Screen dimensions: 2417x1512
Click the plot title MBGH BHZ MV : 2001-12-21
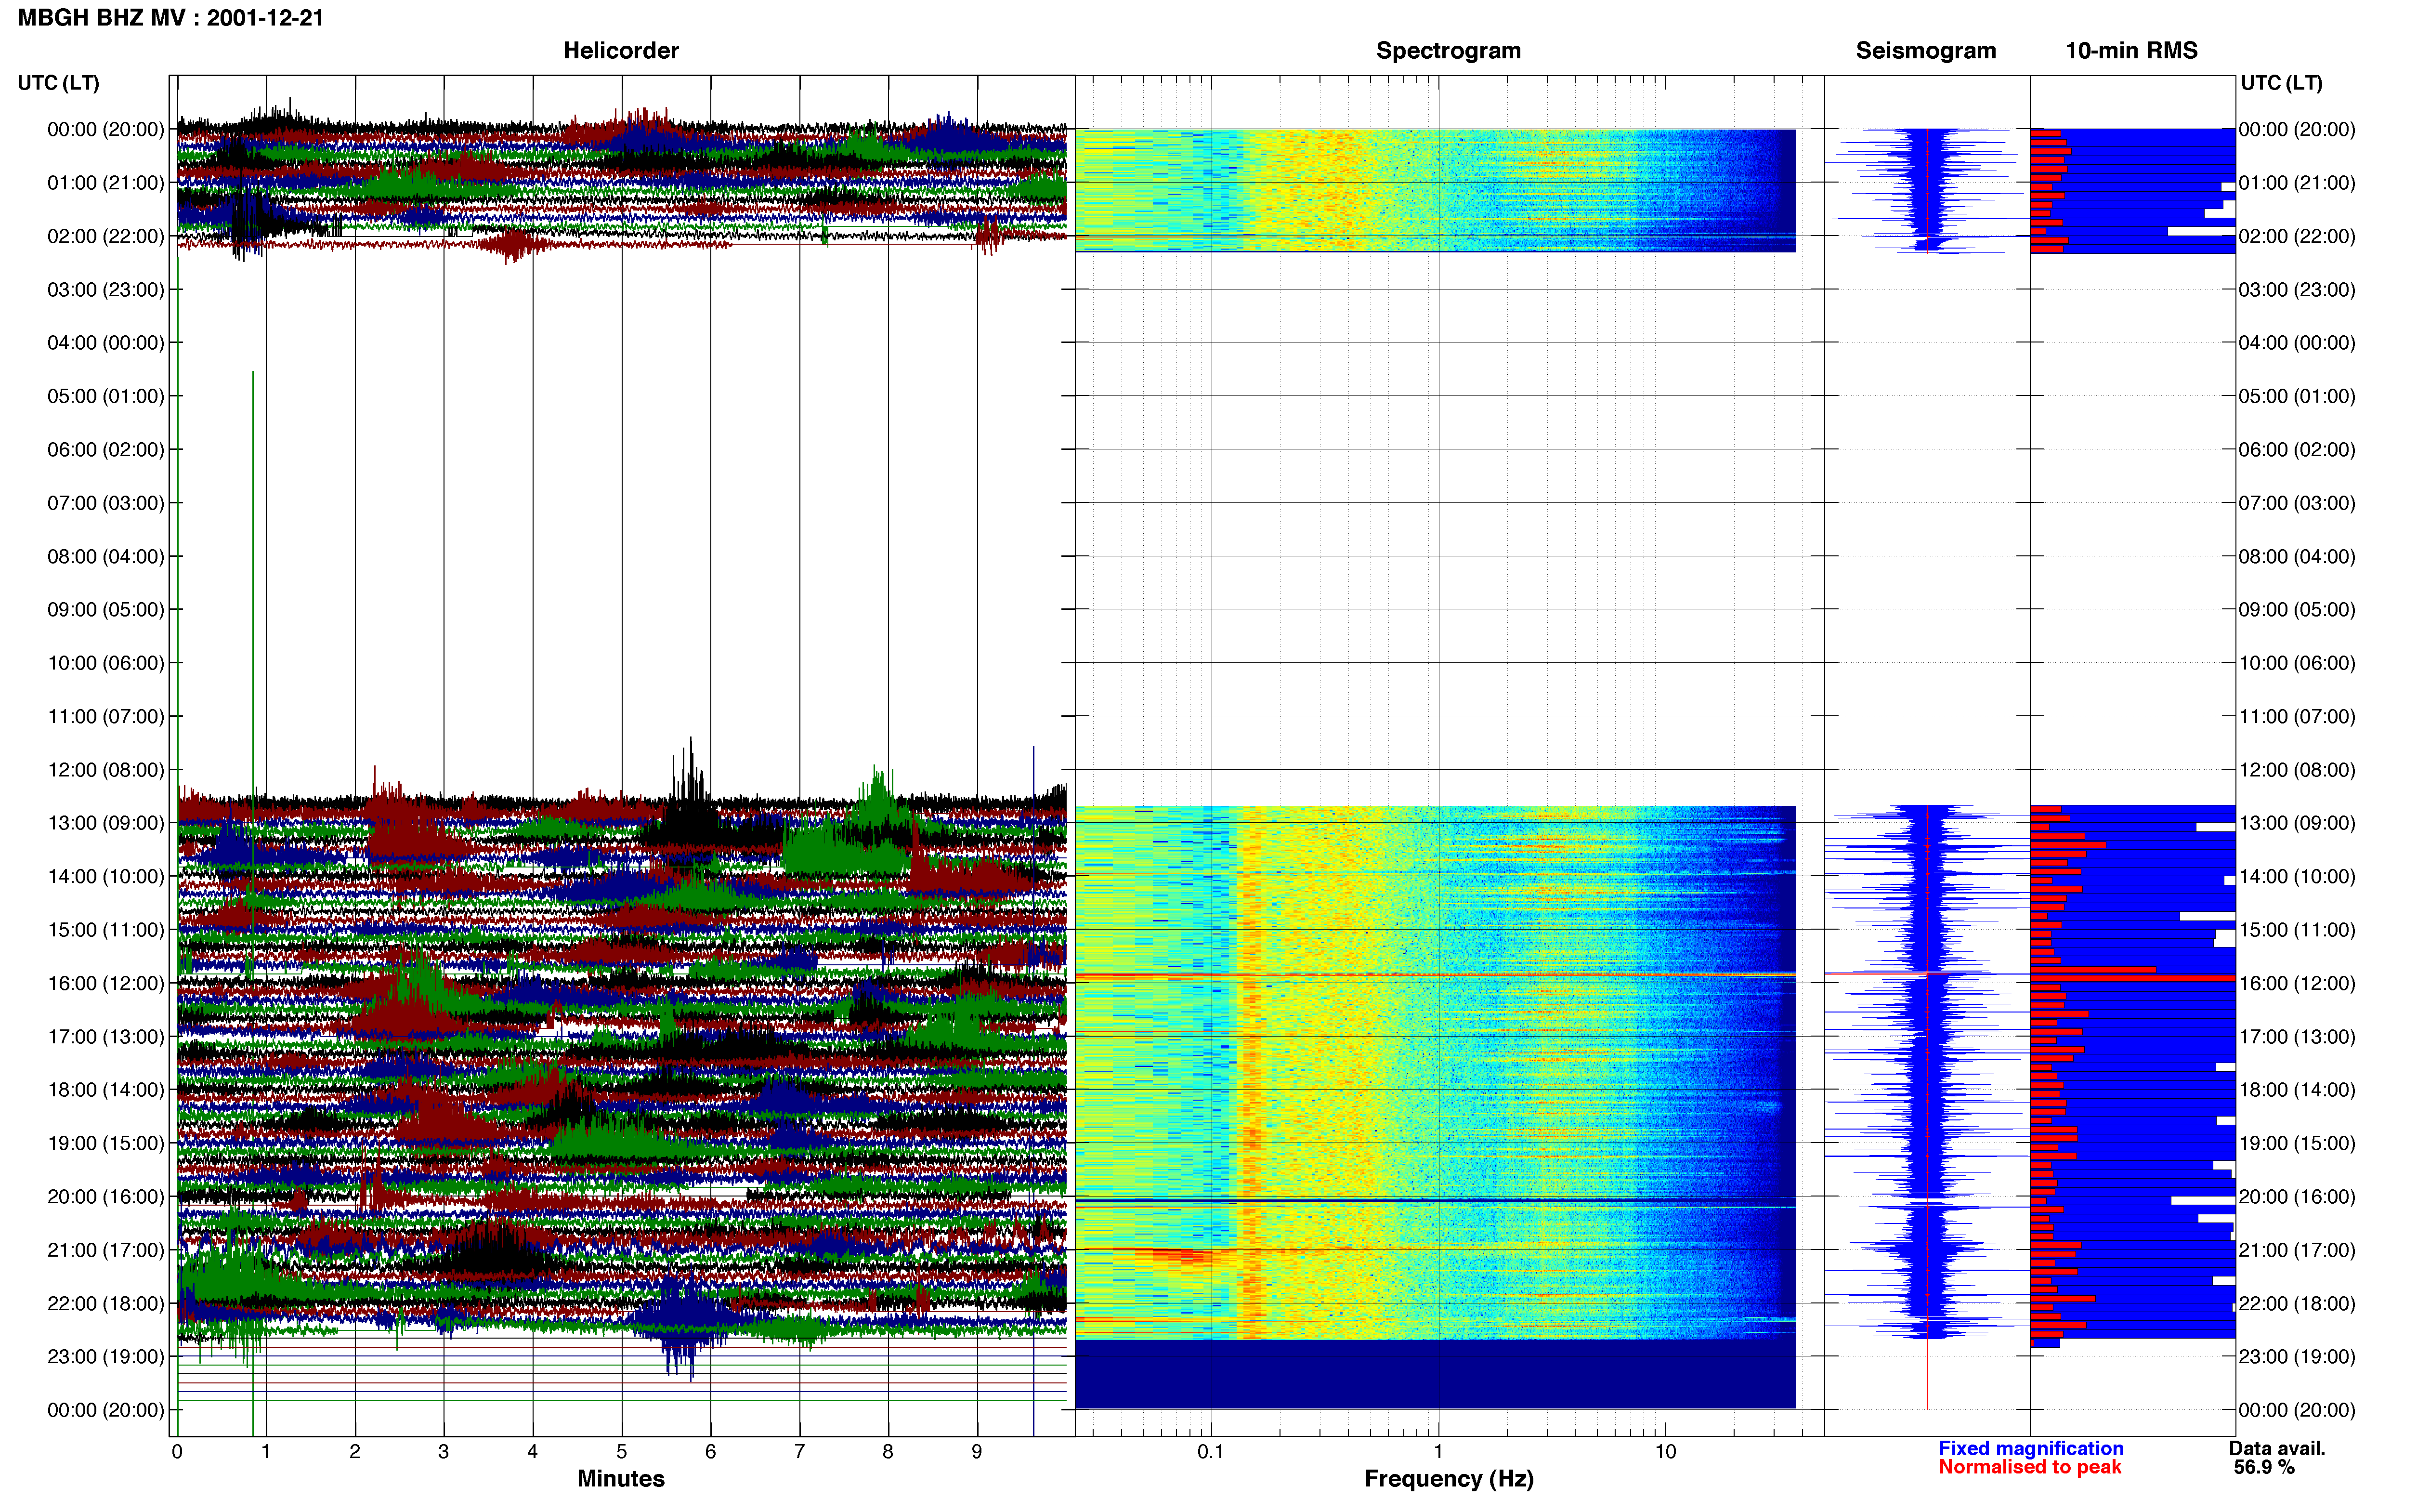click(x=171, y=18)
